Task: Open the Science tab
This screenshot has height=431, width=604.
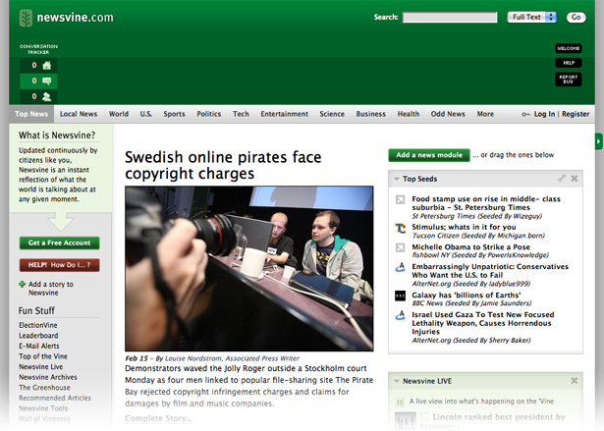Action: [x=332, y=114]
